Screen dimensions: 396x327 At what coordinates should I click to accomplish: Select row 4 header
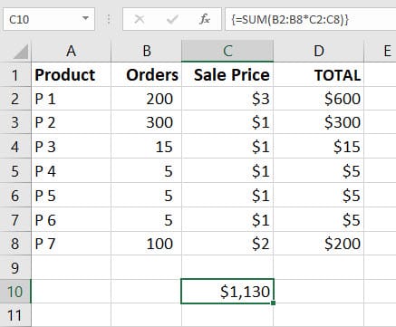[x=15, y=147]
